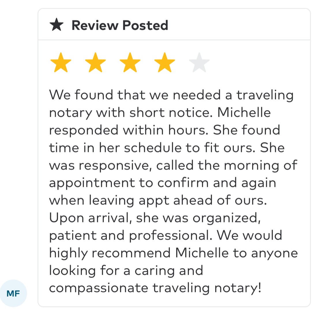This screenshot has width=317, height=315.
Task: Click the empty gray fifth star
Action: point(199,62)
